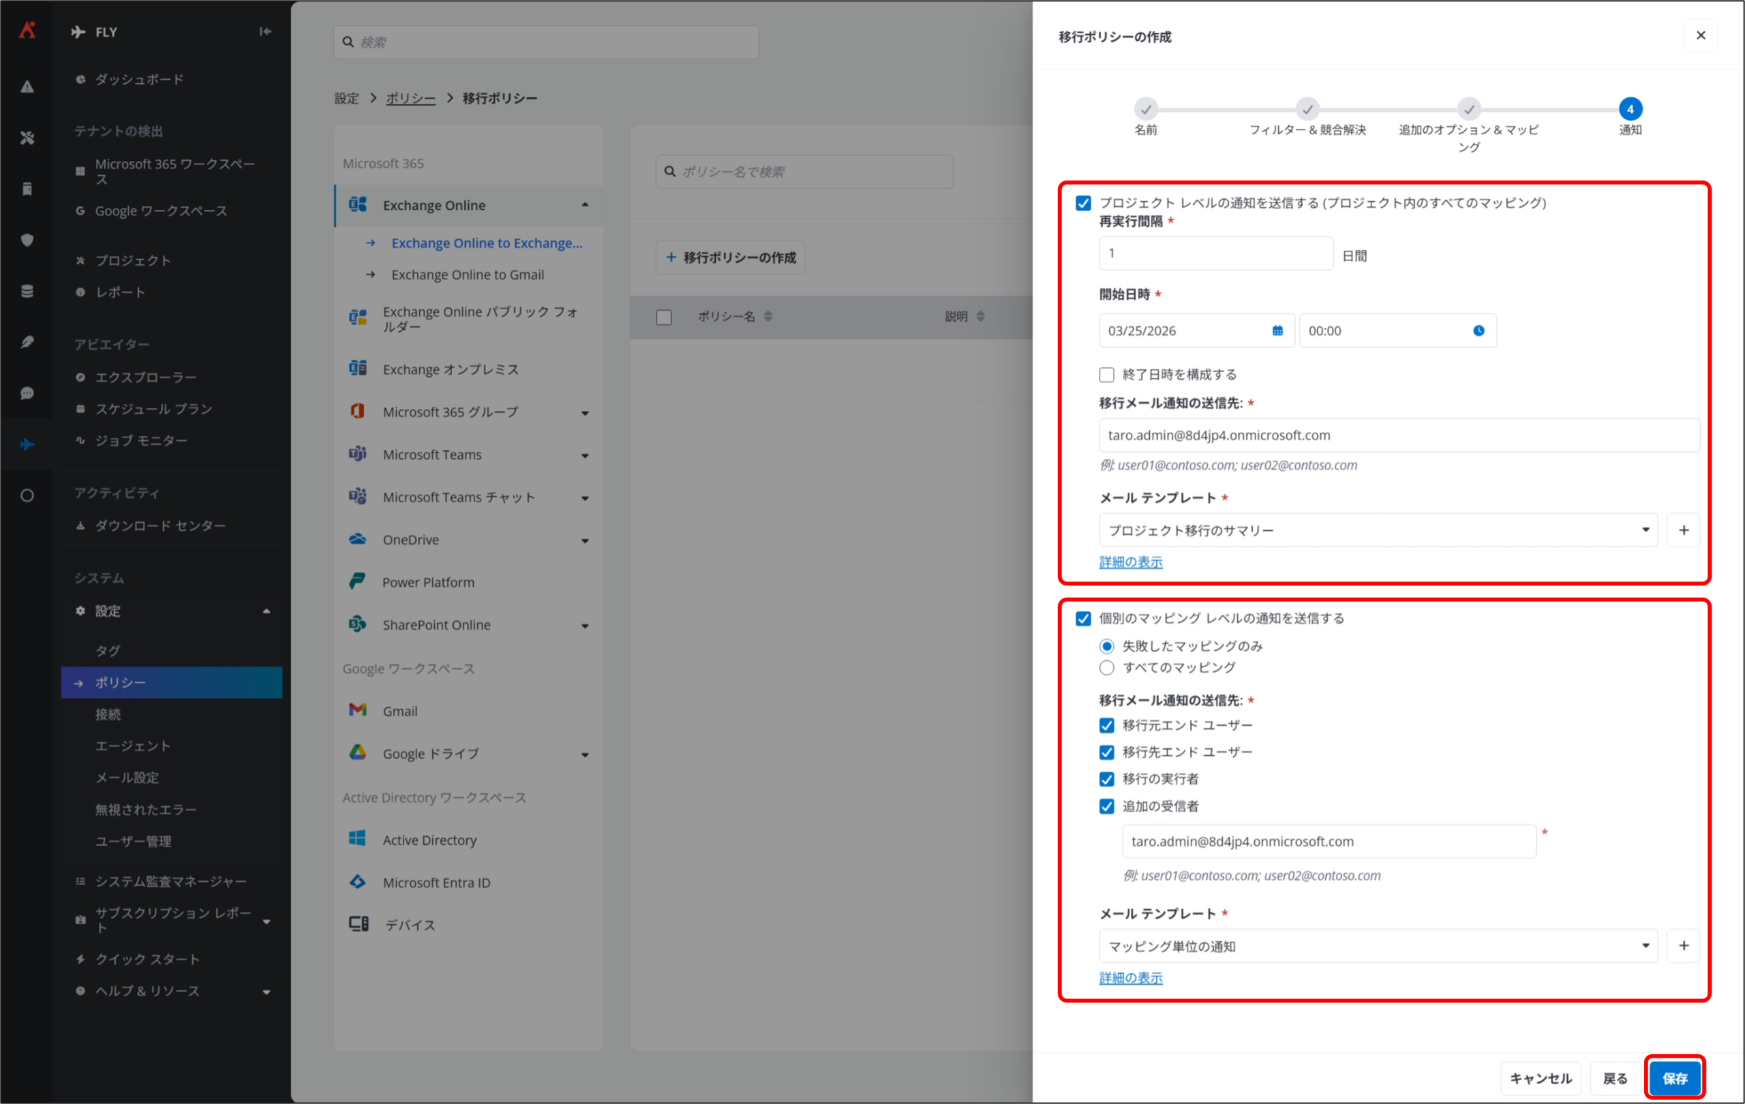Click first 詳細の表示 link under project template

pos(1130,562)
